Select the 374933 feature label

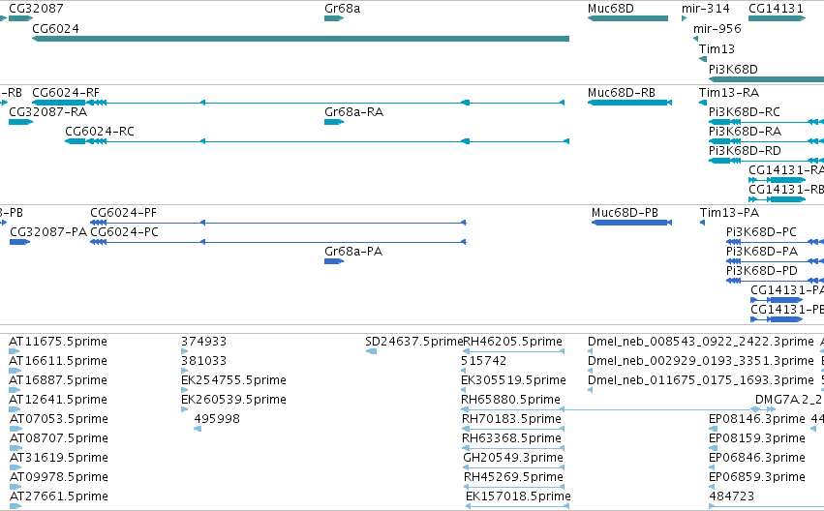pos(204,342)
